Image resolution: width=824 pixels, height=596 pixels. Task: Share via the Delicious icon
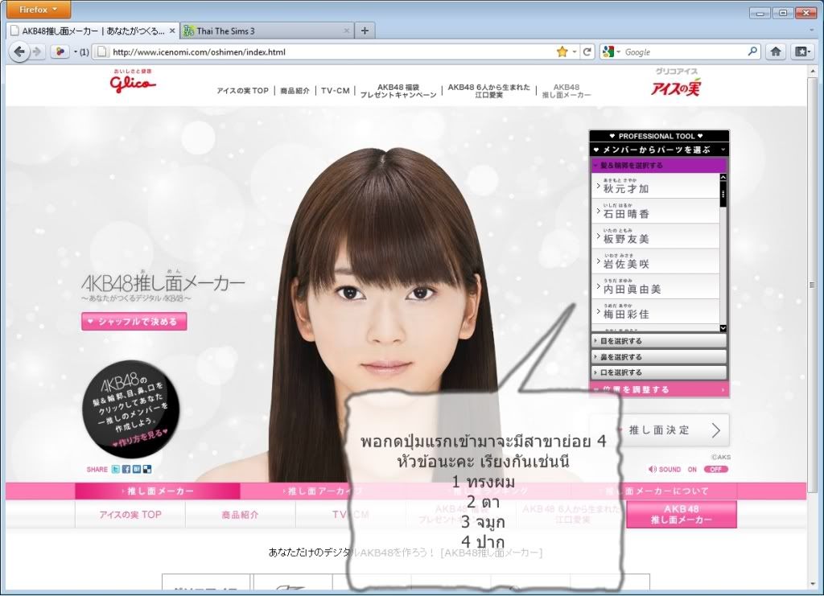147,470
